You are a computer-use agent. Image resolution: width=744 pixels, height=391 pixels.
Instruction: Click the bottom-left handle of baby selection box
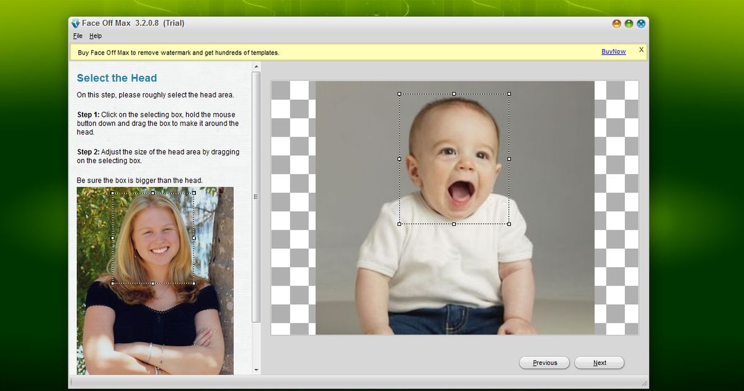click(399, 224)
